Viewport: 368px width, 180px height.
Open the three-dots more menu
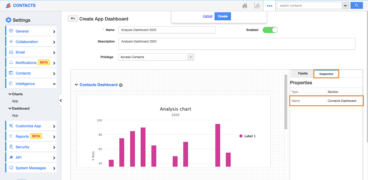tap(269, 6)
